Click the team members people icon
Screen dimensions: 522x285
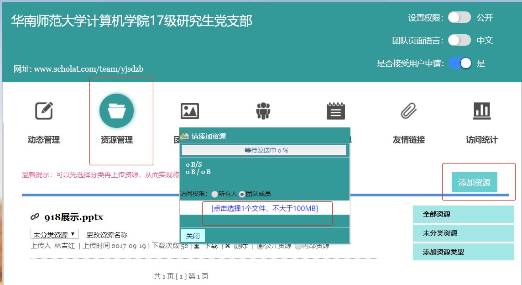pyautogui.click(x=263, y=111)
